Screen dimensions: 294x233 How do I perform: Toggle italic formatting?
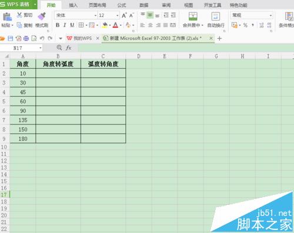tap(65, 25)
